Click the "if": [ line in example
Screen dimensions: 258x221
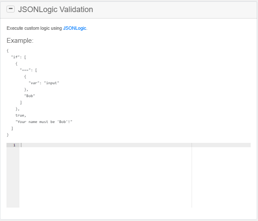19,57
